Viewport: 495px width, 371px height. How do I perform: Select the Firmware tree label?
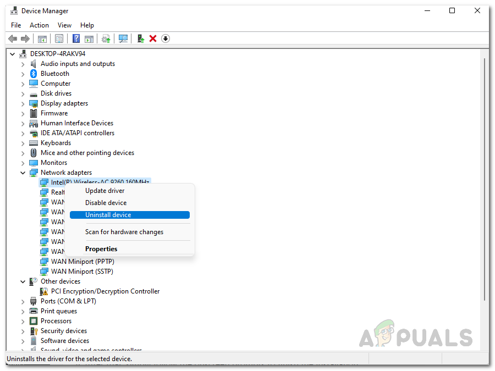tap(54, 113)
